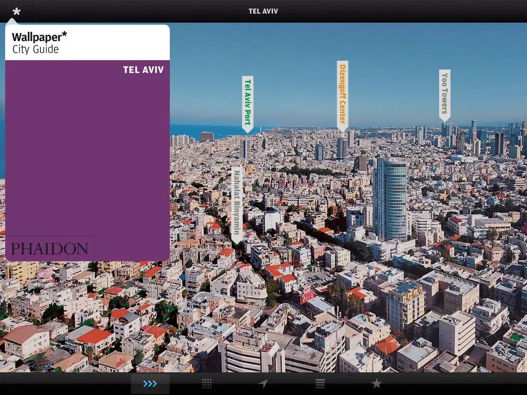Image resolution: width=527 pixels, height=395 pixels.
Task: Open favorites star icon
Action: (x=376, y=383)
